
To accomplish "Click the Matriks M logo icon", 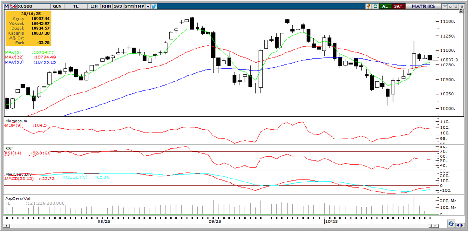I will tap(6, 6).
